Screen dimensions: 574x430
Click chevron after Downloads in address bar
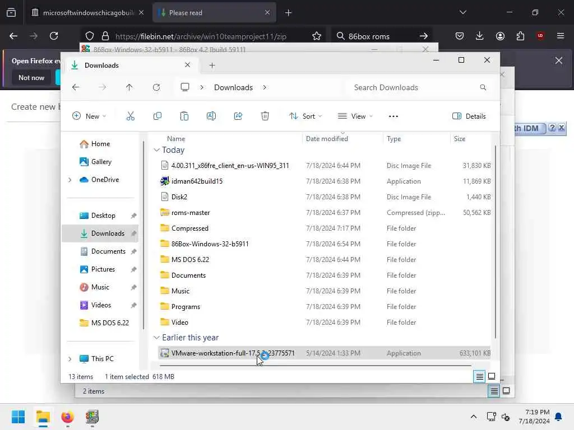[265, 87]
